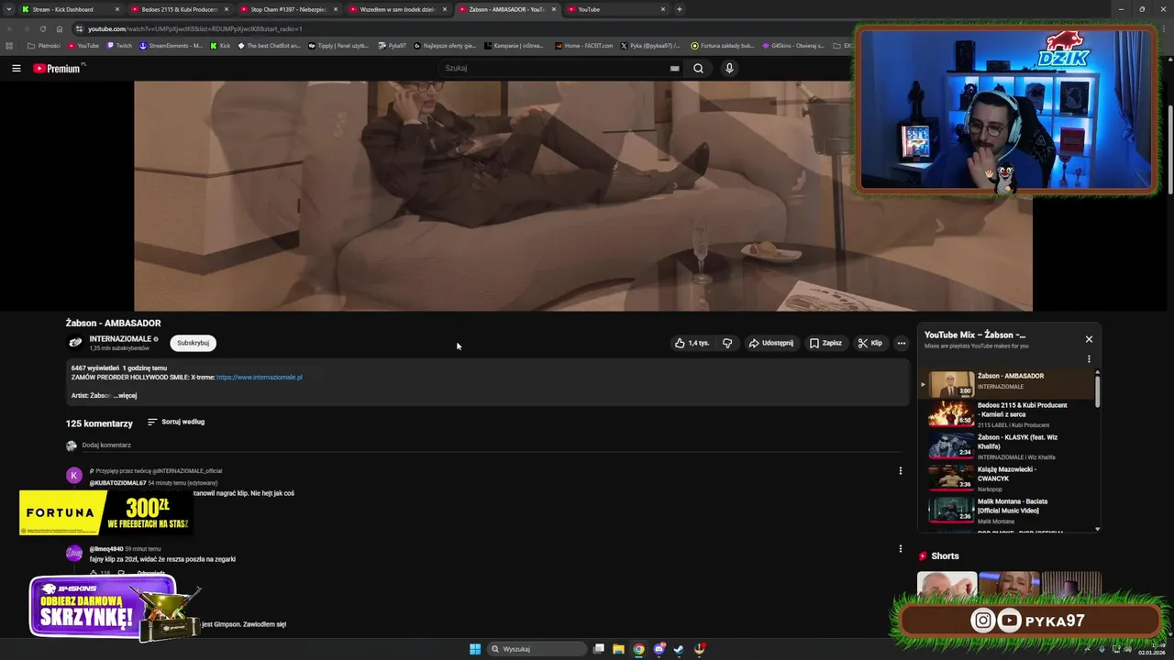Click the search magnifier button

[x=698, y=68]
